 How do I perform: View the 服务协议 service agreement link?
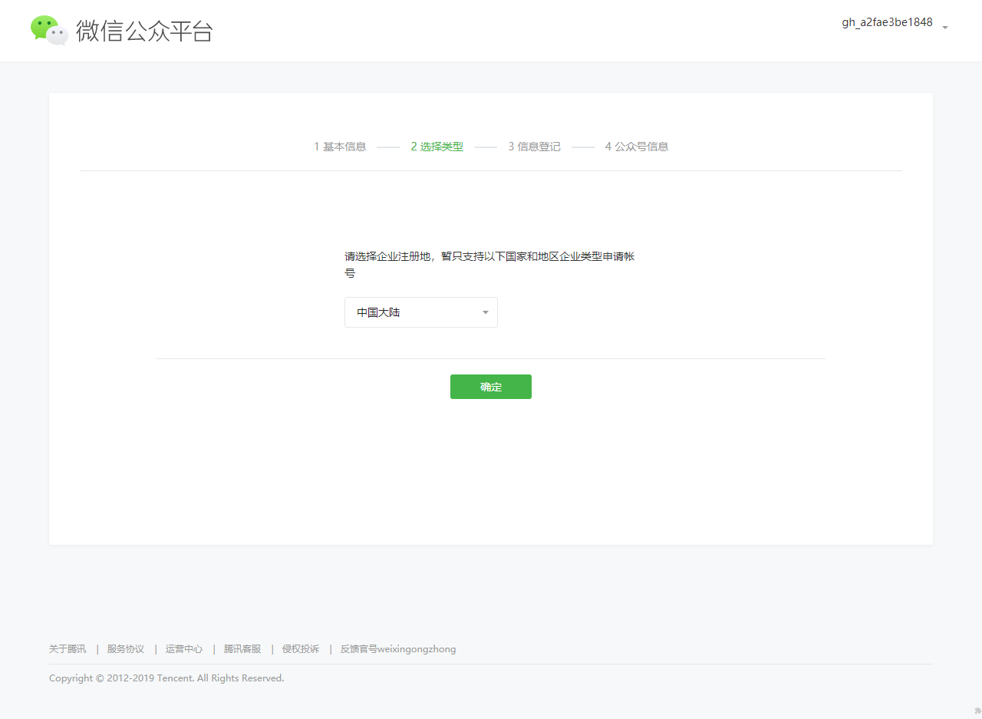[126, 649]
